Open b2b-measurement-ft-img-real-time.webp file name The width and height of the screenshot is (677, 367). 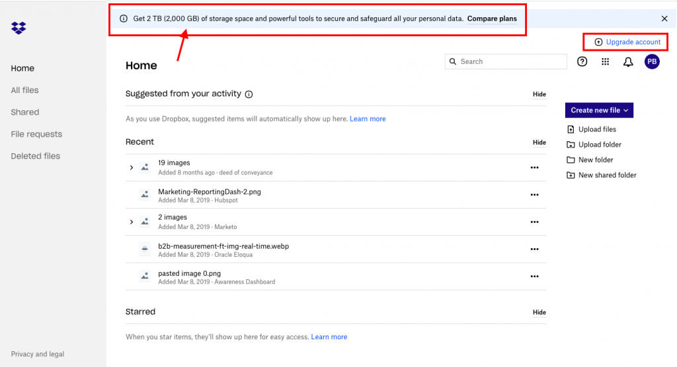click(x=223, y=246)
